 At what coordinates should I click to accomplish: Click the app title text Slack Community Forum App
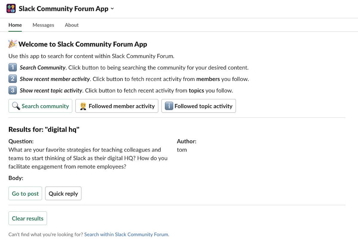coord(64,9)
